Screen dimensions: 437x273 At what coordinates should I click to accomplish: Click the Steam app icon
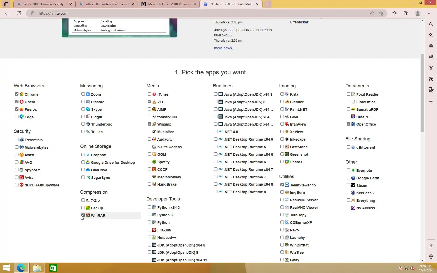353,185
